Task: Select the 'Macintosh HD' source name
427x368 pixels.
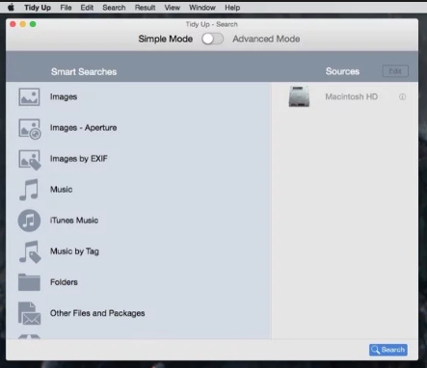Action: pos(351,96)
